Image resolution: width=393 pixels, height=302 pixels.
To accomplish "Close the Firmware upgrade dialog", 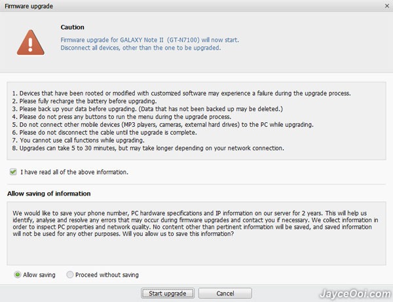I will [386, 6].
